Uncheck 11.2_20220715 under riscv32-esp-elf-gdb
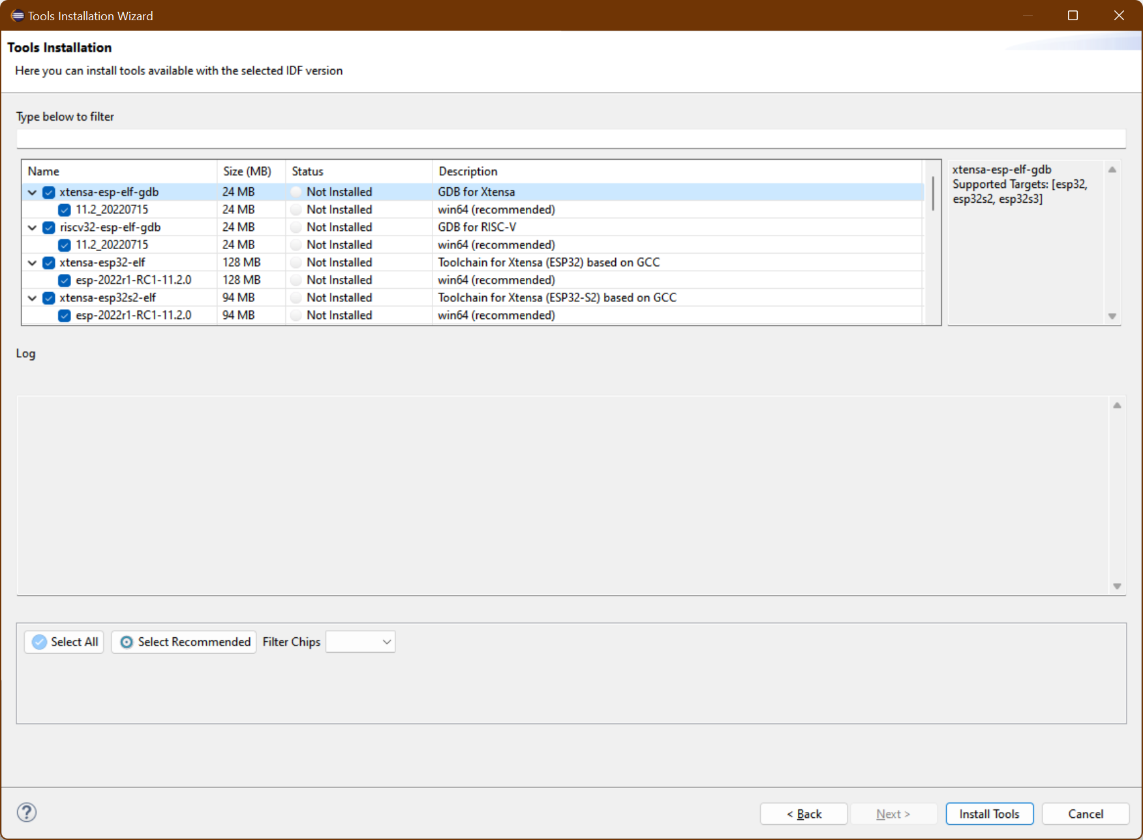This screenshot has height=840, width=1143. [65, 245]
